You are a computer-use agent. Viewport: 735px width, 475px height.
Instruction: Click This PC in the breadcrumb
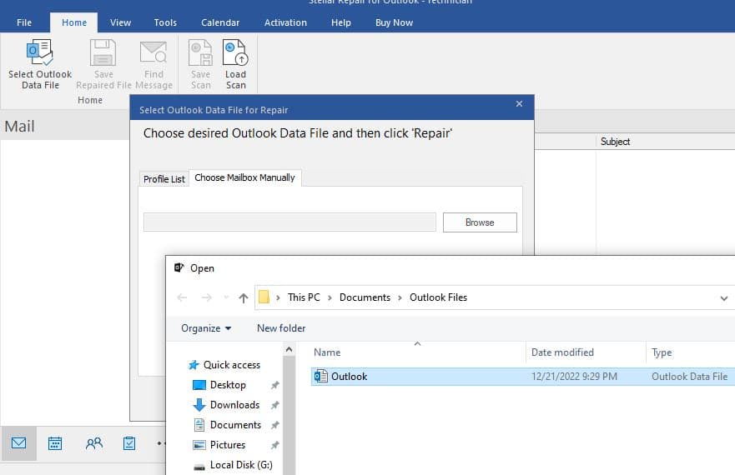point(304,297)
